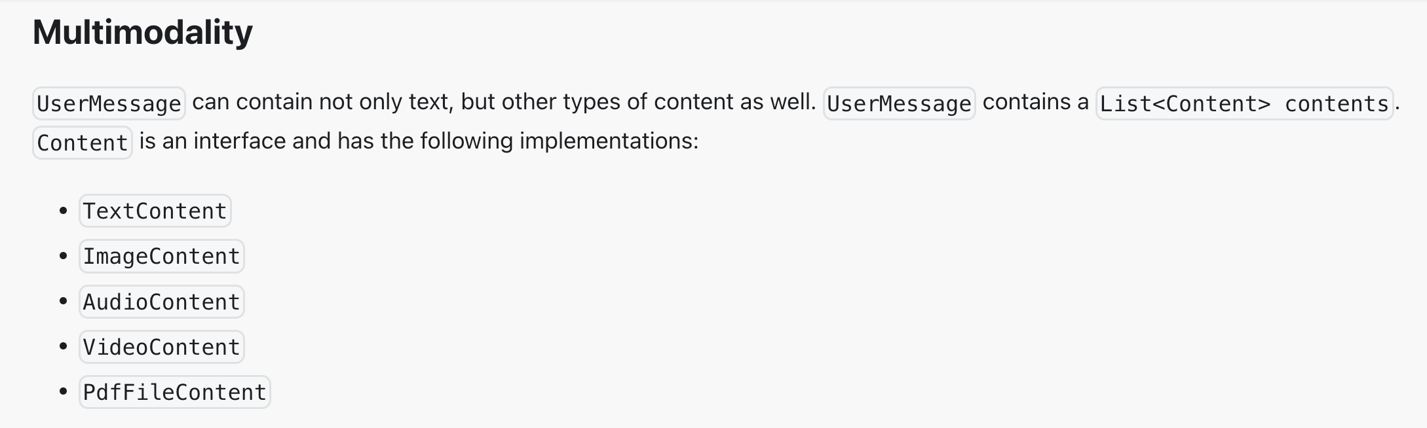Image resolution: width=1427 pixels, height=428 pixels.
Task: Click the bullet point beside AudioContent
Action: [x=64, y=302]
